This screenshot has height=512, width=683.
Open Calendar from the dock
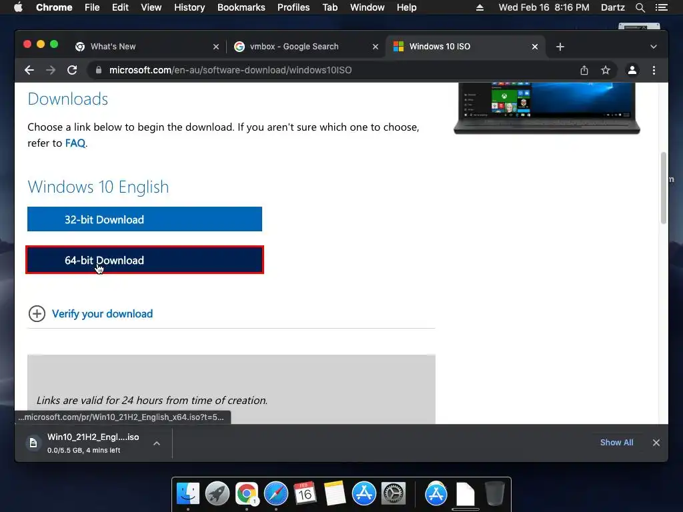tap(305, 494)
